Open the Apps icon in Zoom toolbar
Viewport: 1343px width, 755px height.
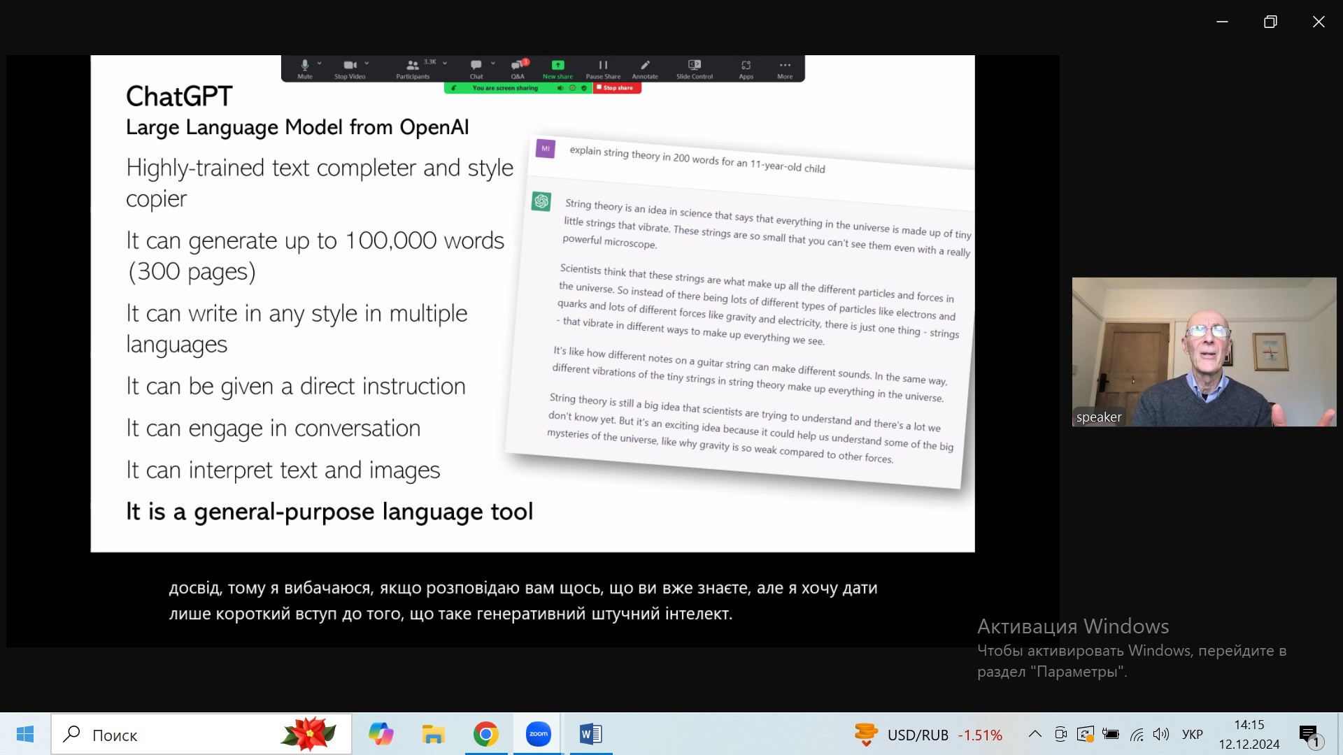point(746,65)
